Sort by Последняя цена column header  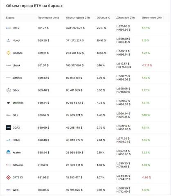[48, 18]
